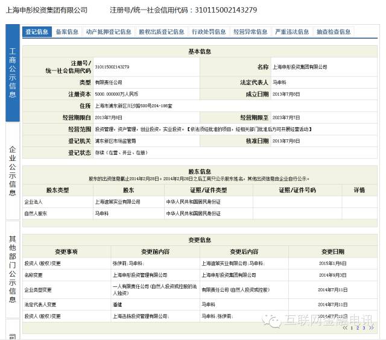Switch to the 备案信息 tab
The image size is (386, 340).
pyautogui.click(x=67, y=32)
